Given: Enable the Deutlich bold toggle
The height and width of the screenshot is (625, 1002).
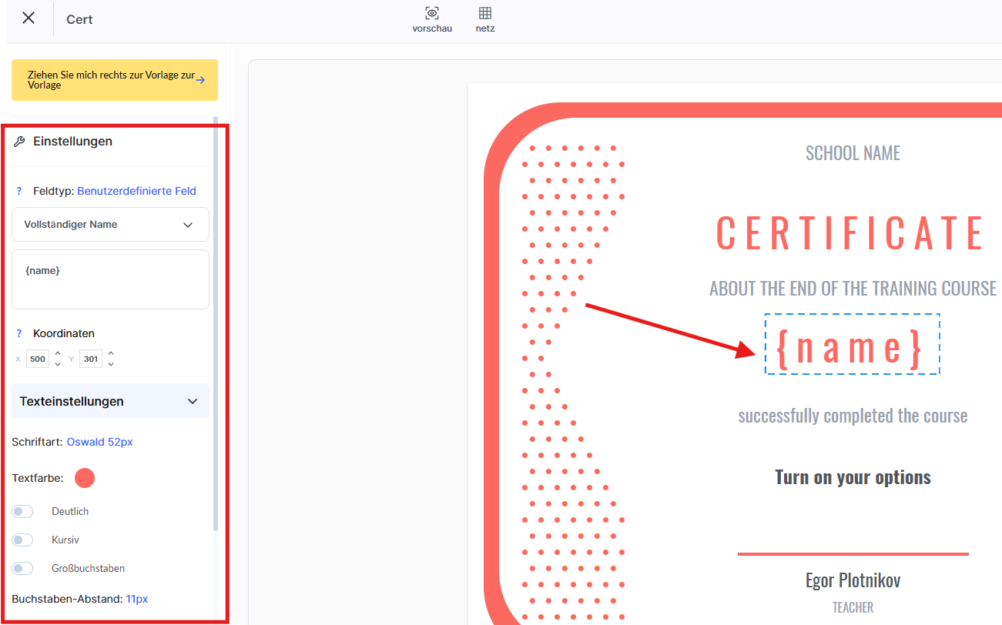Looking at the screenshot, I should [22, 512].
